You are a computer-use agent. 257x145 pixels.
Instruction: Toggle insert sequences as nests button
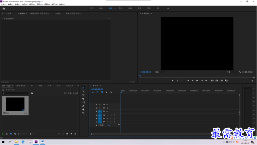pos(93,93)
